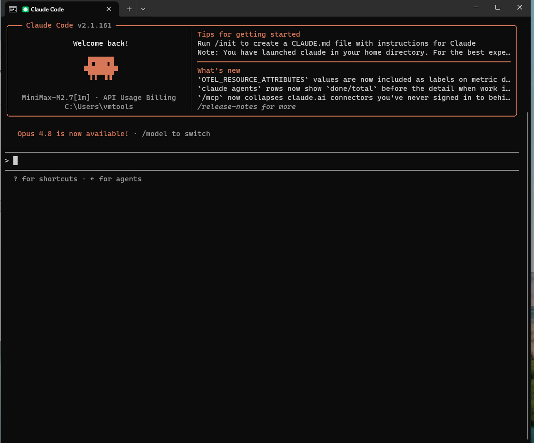Click 'MiniMax-M2.7[1m] · API Usage Billing' line

coord(99,98)
